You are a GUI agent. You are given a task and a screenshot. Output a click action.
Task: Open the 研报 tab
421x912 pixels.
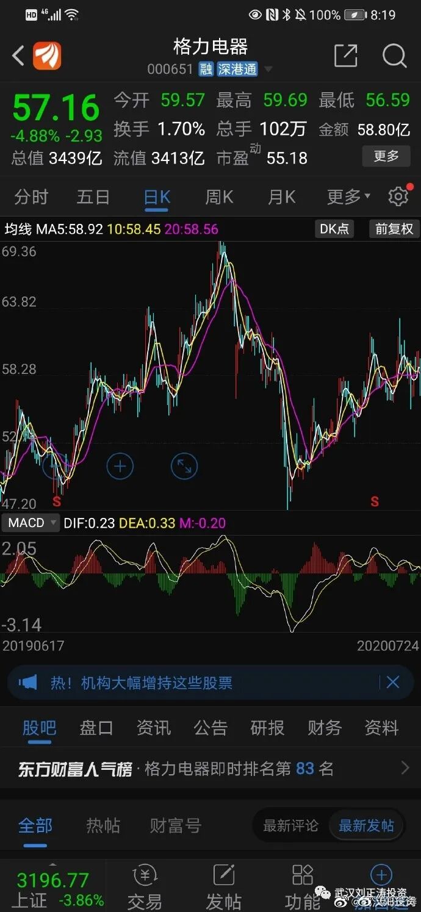click(x=267, y=728)
